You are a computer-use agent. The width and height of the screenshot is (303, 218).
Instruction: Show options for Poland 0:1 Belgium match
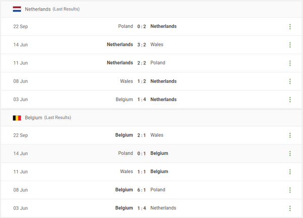290,153
